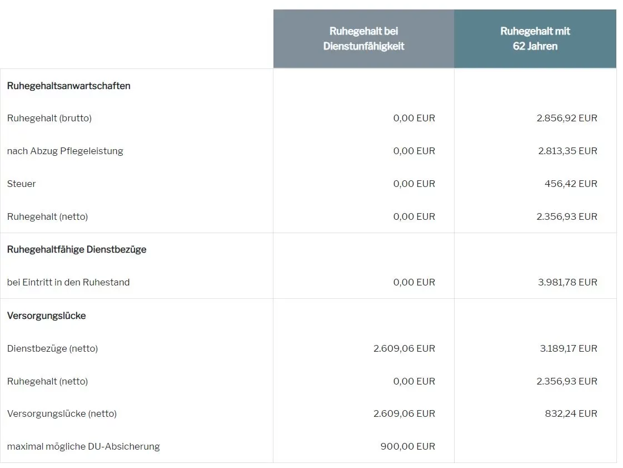Image resolution: width=623 pixels, height=468 pixels.
Task: Click the 'Ruhegehalt bei Dienstunfähigkeit' column header
Action: (363, 39)
